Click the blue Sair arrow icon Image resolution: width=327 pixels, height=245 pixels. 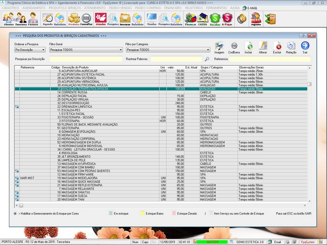click(x=305, y=47)
